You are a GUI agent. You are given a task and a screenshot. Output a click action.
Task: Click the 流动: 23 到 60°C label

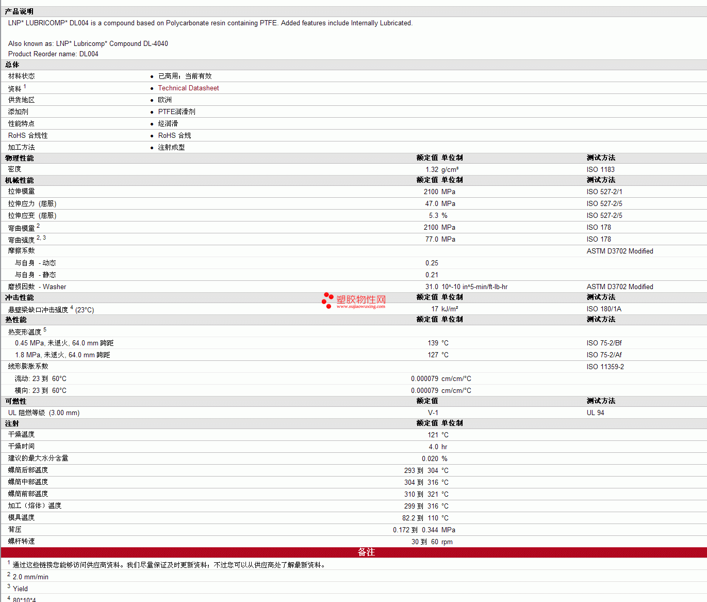[41, 379]
